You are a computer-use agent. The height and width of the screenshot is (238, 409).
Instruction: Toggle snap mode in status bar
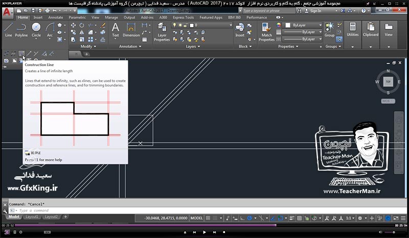pyautogui.click(x=215, y=218)
